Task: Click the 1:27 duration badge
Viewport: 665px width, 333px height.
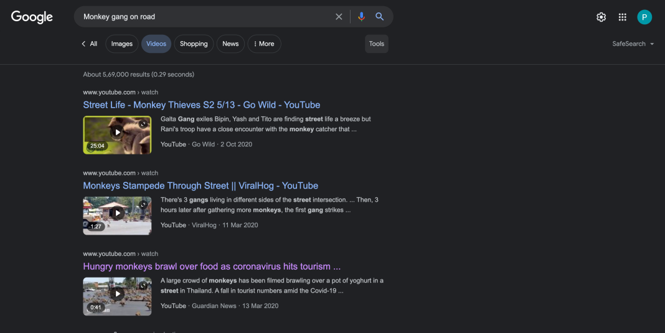Action: point(96,227)
